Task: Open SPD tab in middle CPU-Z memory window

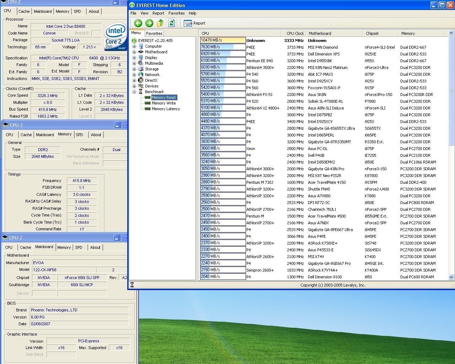Action: pyautogui.click(x=80, y=135)
